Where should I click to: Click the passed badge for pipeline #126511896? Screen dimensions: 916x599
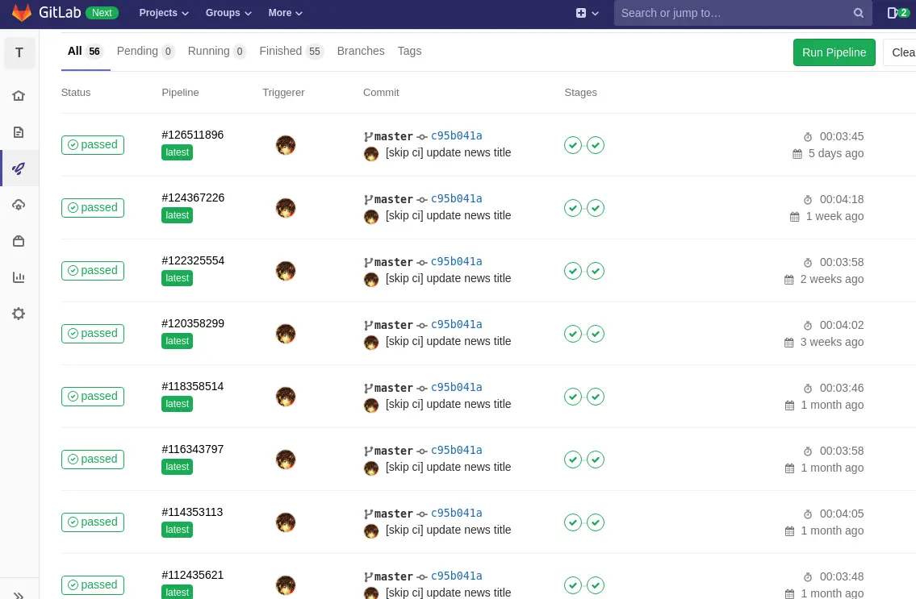93,145
